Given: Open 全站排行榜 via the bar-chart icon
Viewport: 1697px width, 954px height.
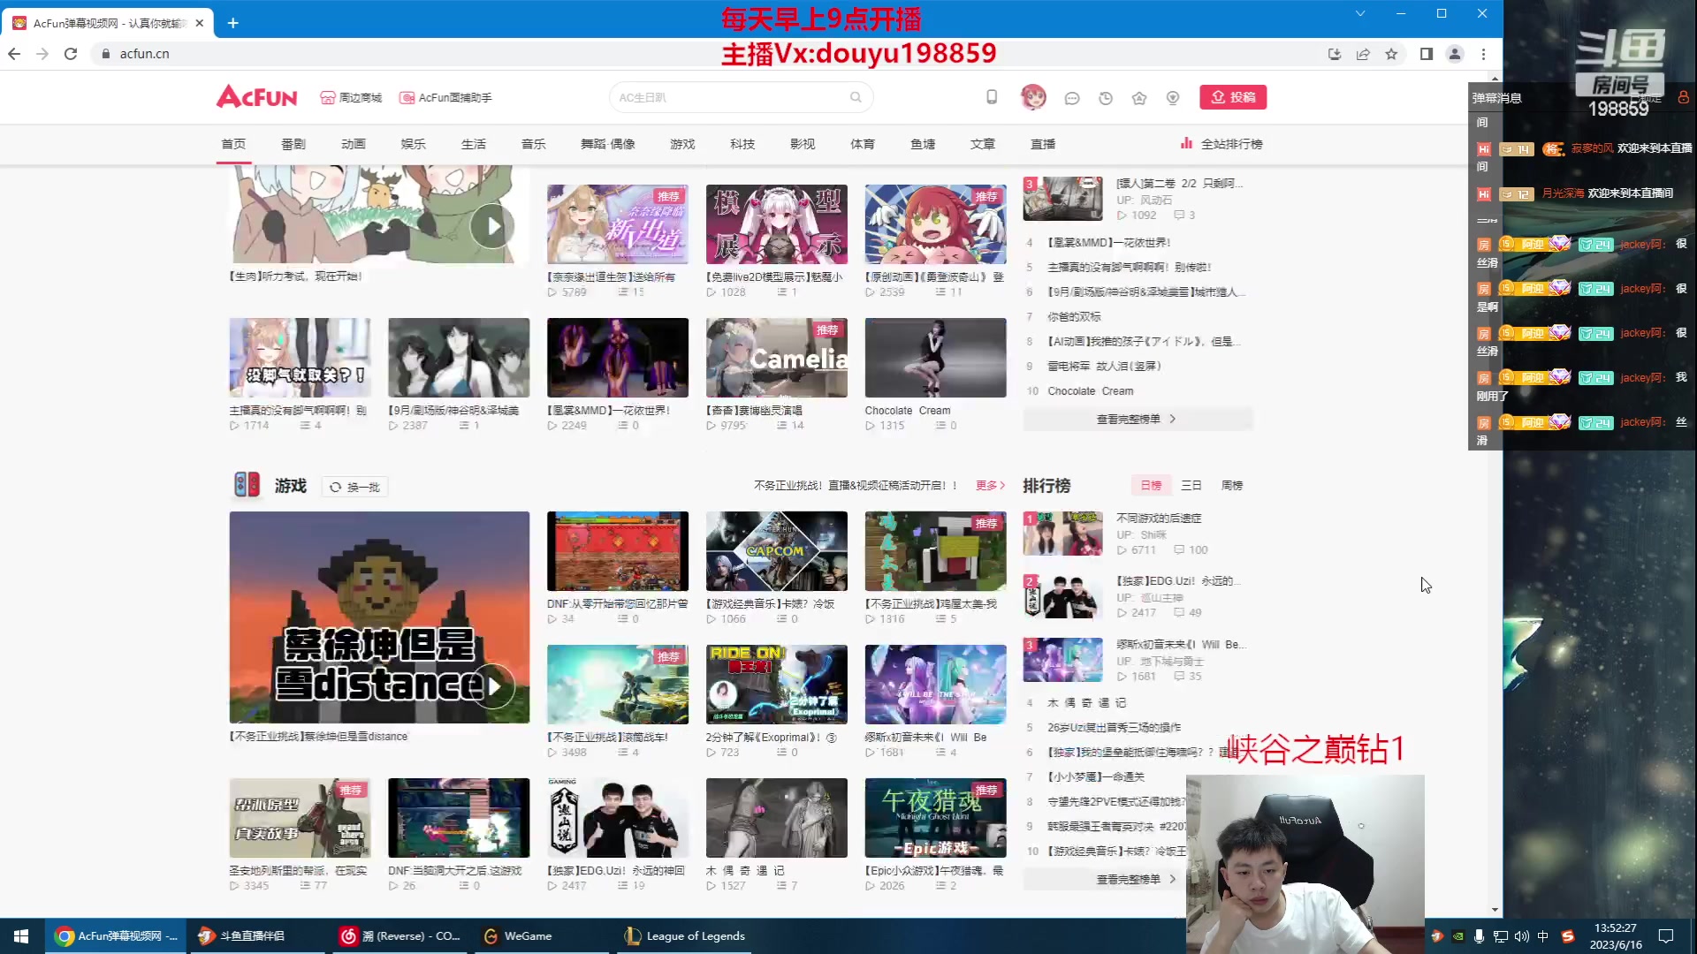Looking at the screenshot, I should point(1185,143).
